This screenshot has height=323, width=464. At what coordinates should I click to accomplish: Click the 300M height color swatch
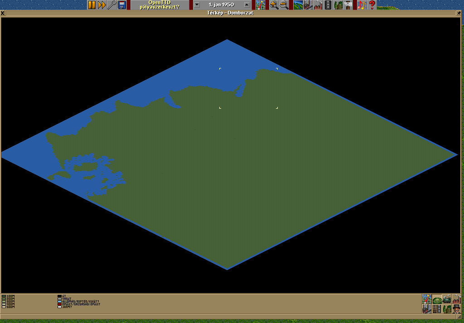4,301
